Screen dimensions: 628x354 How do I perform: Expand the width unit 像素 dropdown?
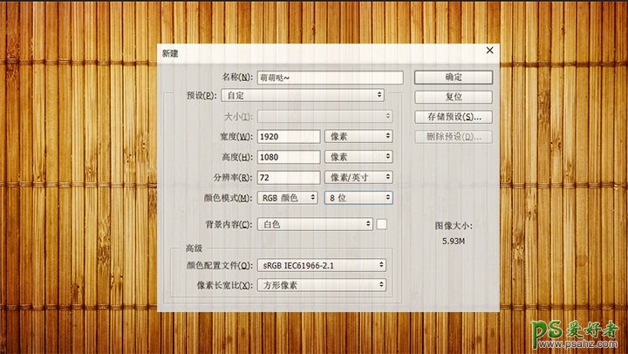click(x=358, y=136)
